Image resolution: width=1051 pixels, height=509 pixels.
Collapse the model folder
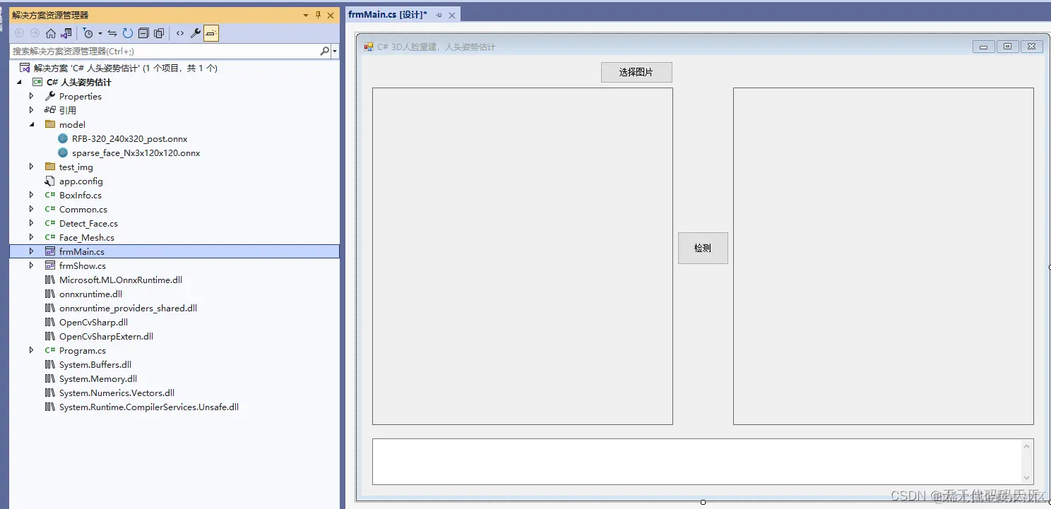(x=31, y=125)
